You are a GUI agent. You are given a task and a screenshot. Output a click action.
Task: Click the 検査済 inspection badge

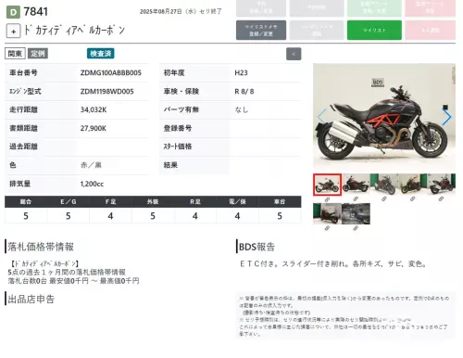[101, 54]
